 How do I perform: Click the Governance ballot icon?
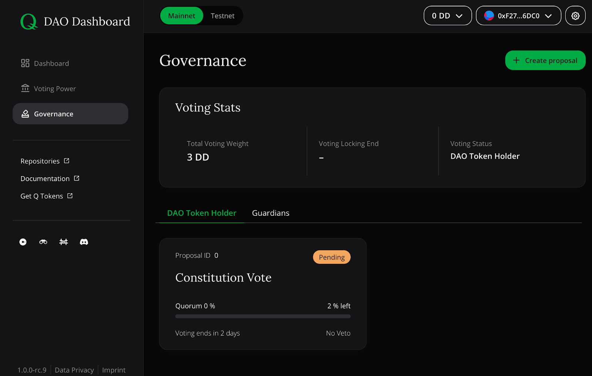[25, 114]
